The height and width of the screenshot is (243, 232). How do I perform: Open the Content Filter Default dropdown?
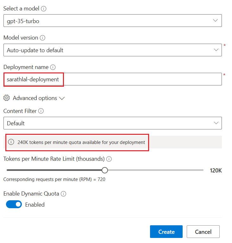(x=113, y=123)
